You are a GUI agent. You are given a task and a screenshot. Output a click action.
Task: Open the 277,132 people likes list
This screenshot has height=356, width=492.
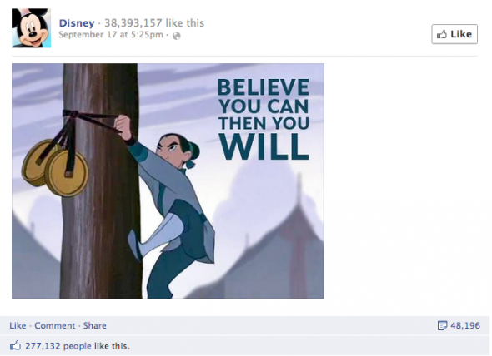click(x=58, y=346)
